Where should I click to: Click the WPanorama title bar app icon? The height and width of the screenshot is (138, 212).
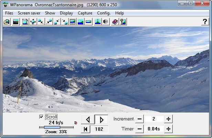click(x=6, y=5)
